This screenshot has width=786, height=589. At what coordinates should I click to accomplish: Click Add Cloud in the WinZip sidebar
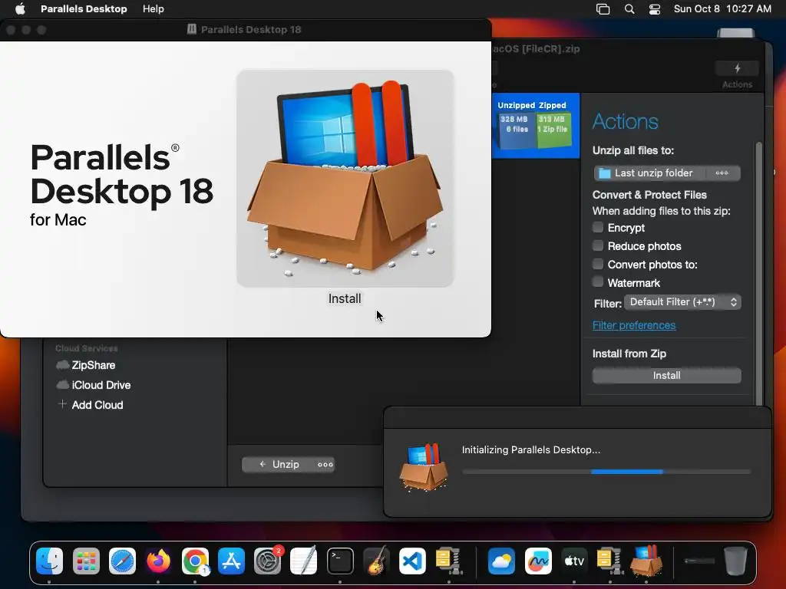[97, 405]
